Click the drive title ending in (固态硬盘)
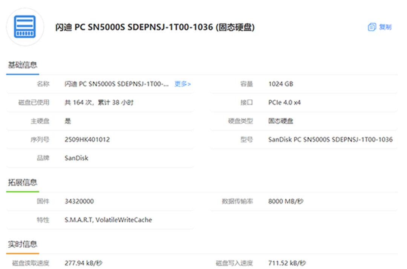407x269 pixels. [x=155, y=27]
